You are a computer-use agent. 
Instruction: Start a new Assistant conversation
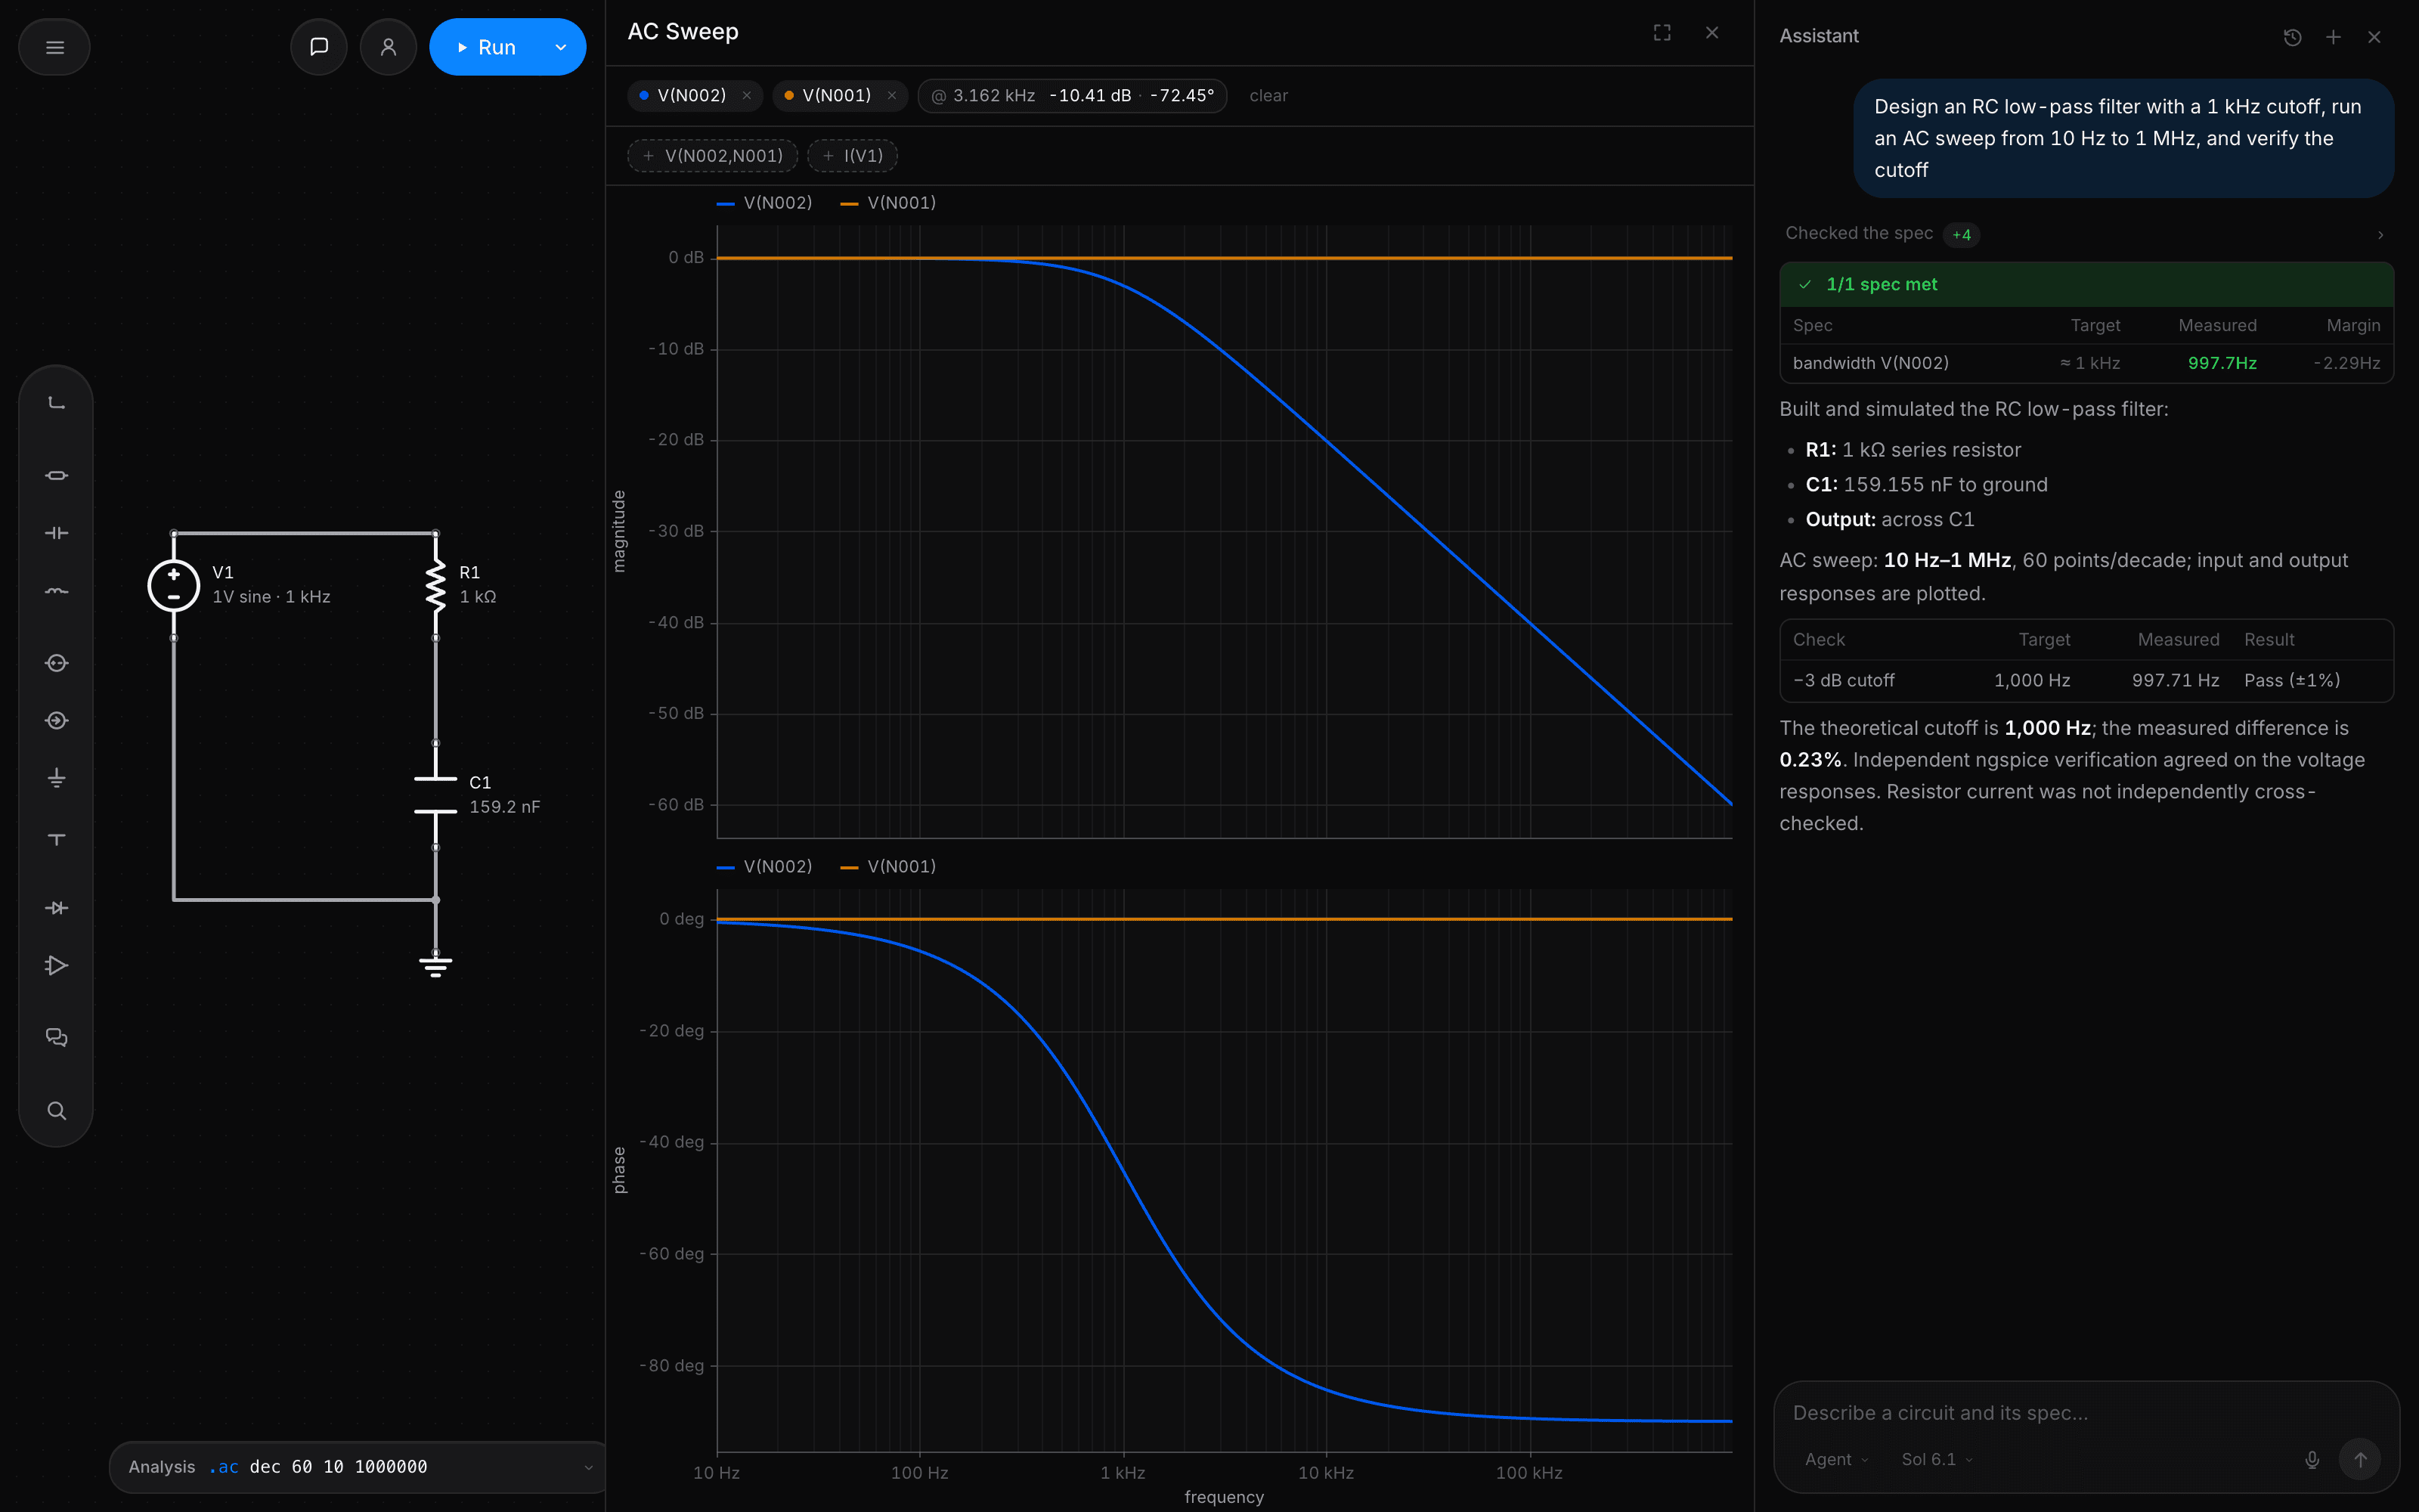pos(2333,37)
